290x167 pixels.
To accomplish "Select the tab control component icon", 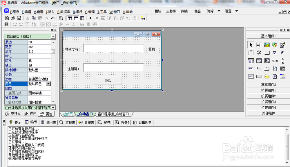I will (x=267, y=69).
